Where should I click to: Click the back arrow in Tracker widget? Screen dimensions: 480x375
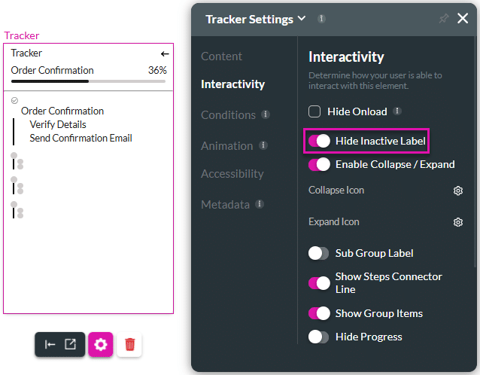pyautogui.click(x=165, y=54)
